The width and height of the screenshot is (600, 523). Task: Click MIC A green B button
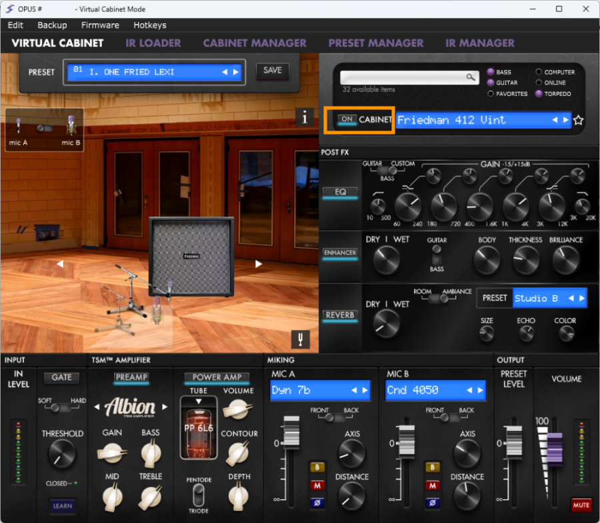pyautogui.click(x=317, y=467)
